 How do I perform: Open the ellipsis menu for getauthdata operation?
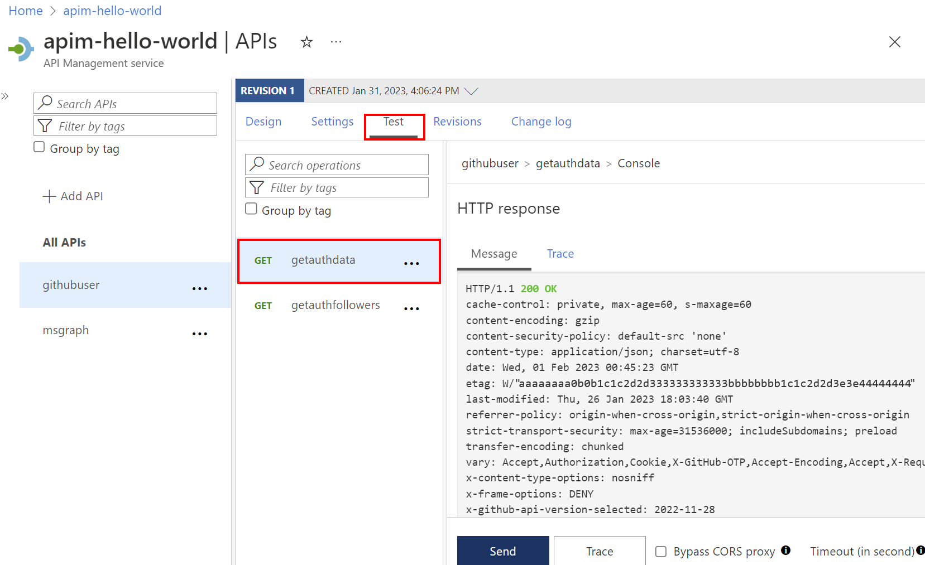(411, 263)
